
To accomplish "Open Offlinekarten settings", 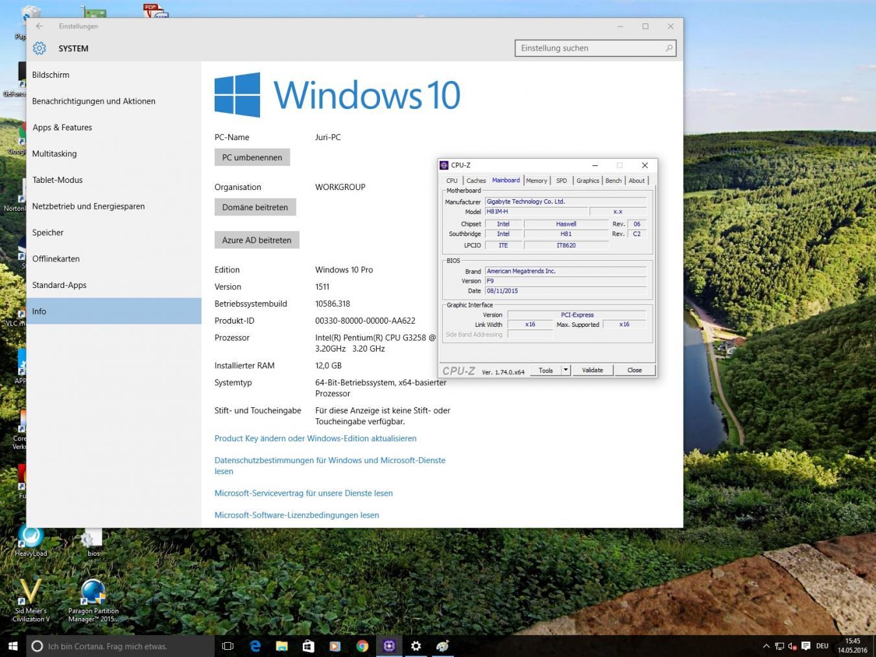I will point(113,259).
